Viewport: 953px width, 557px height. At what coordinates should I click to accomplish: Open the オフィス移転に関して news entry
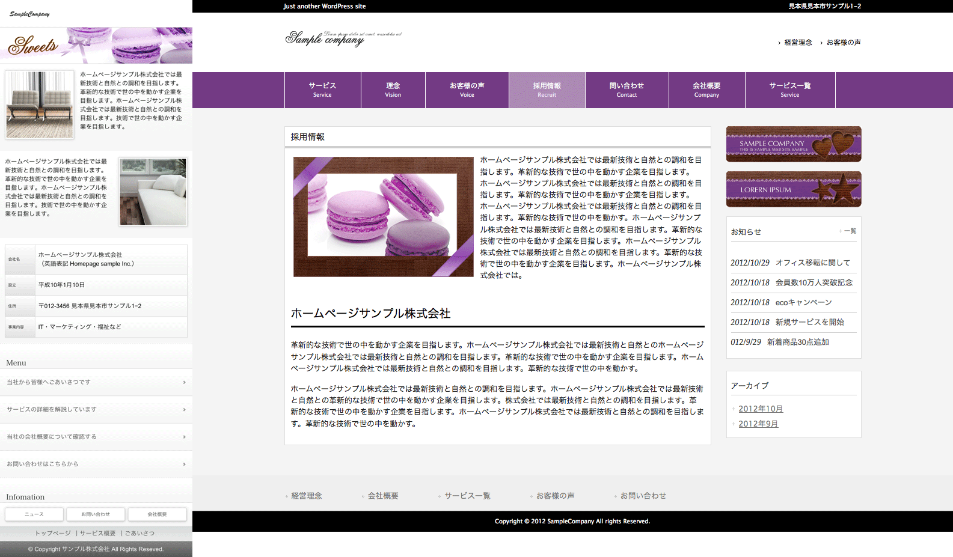[812, 263]
